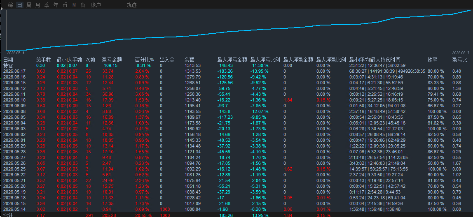Open the 月 monthly tab

pyautogui.click(x=38, y=5)
